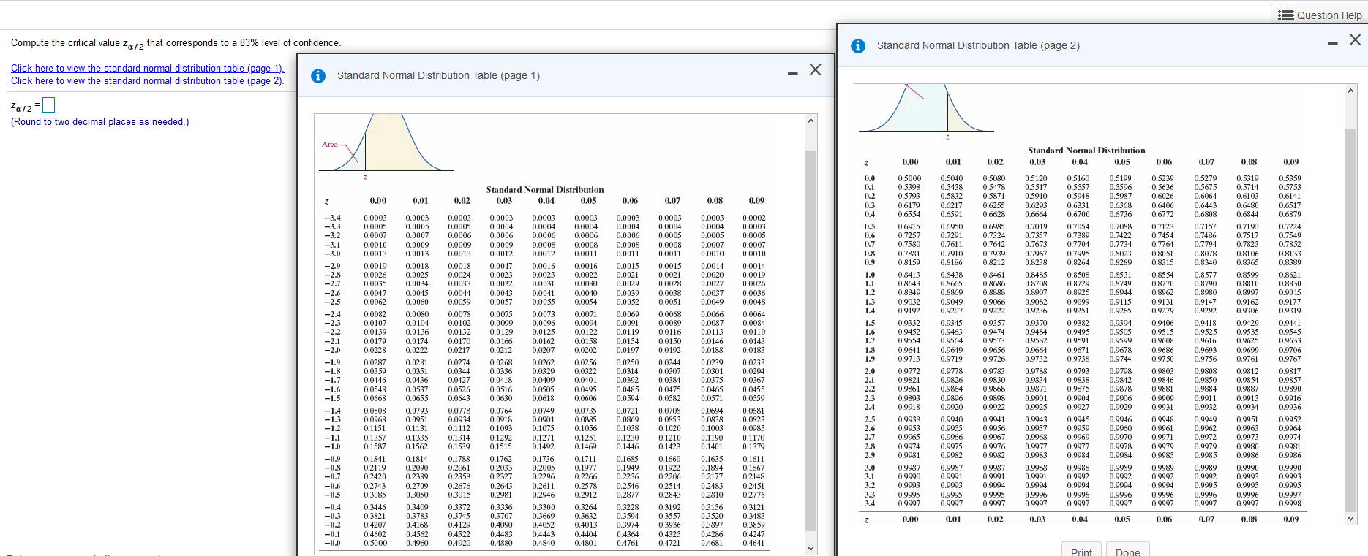The width and height of the screenshot is (1368, 556).
Task: Click the vertical scrollbar thumb in page 1 table
Action: click(811, 340)
